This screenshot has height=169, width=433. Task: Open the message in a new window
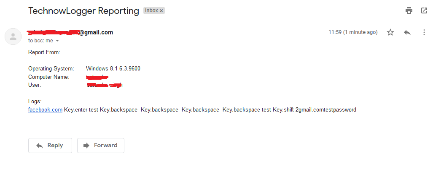424,11
